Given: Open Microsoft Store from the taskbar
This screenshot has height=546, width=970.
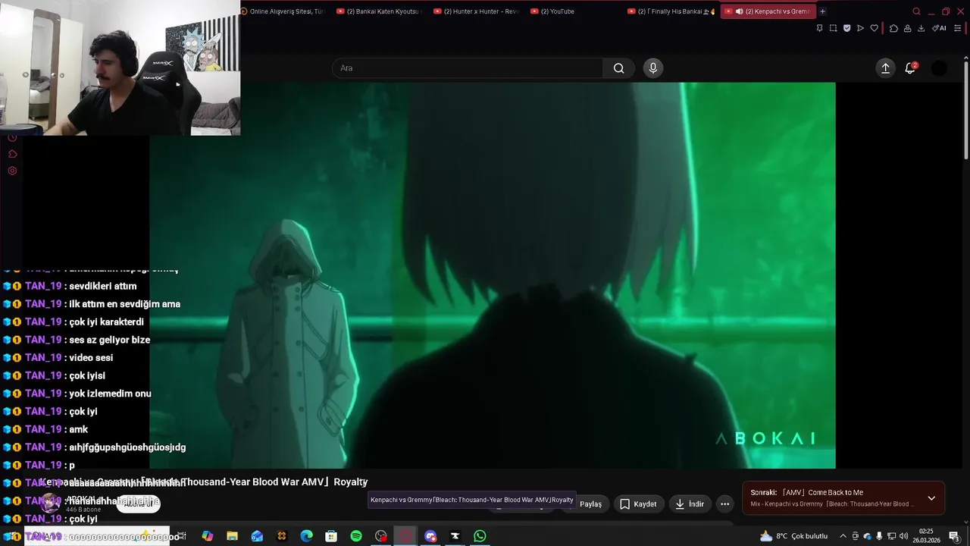Looking at the screenshot, I should click(331, 536).
